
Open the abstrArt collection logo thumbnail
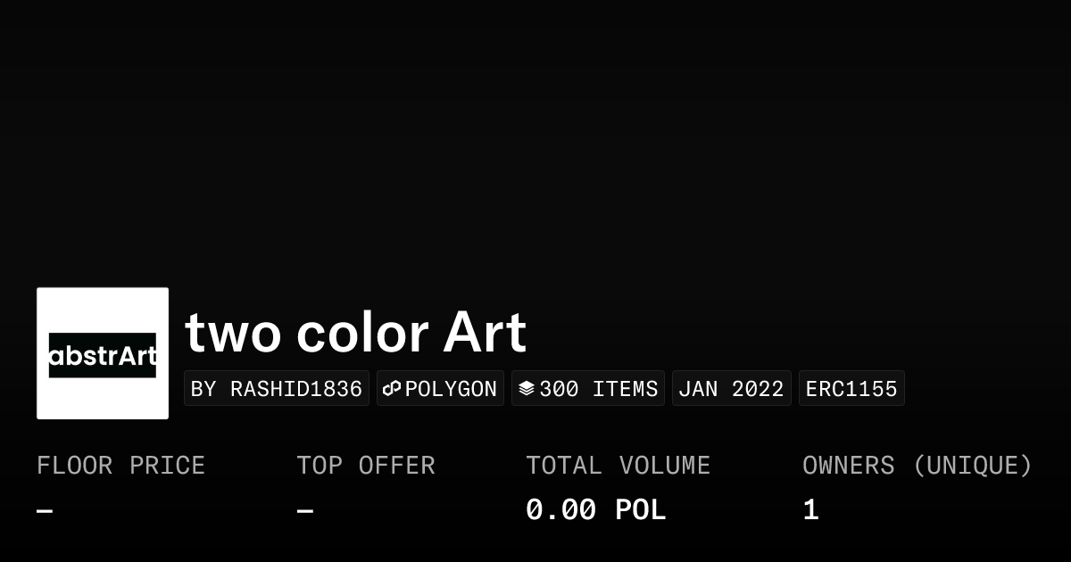[103, 353]
